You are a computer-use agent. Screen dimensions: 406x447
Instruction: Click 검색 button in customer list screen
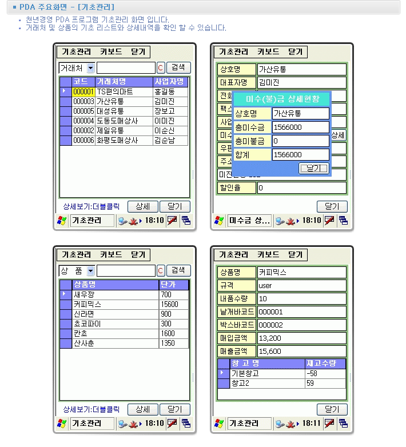tap(178, 67)
